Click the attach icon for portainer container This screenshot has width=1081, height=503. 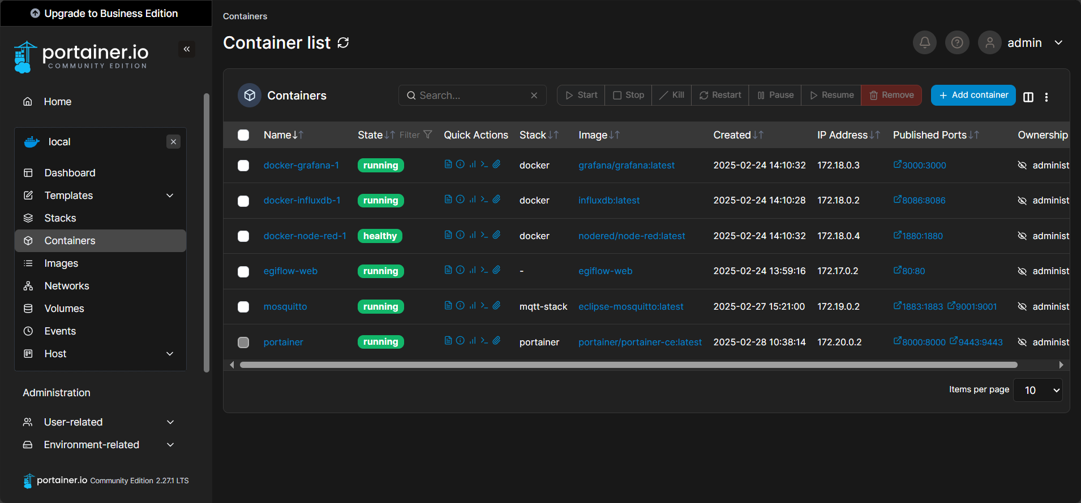496,341
